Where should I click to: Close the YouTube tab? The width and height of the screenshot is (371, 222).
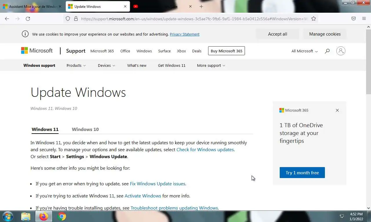(190, 6)
